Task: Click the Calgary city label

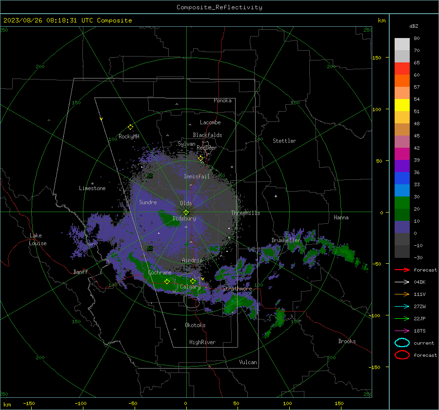Action: 190,287
